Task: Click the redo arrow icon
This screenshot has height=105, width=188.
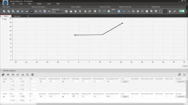Action: 27,11
